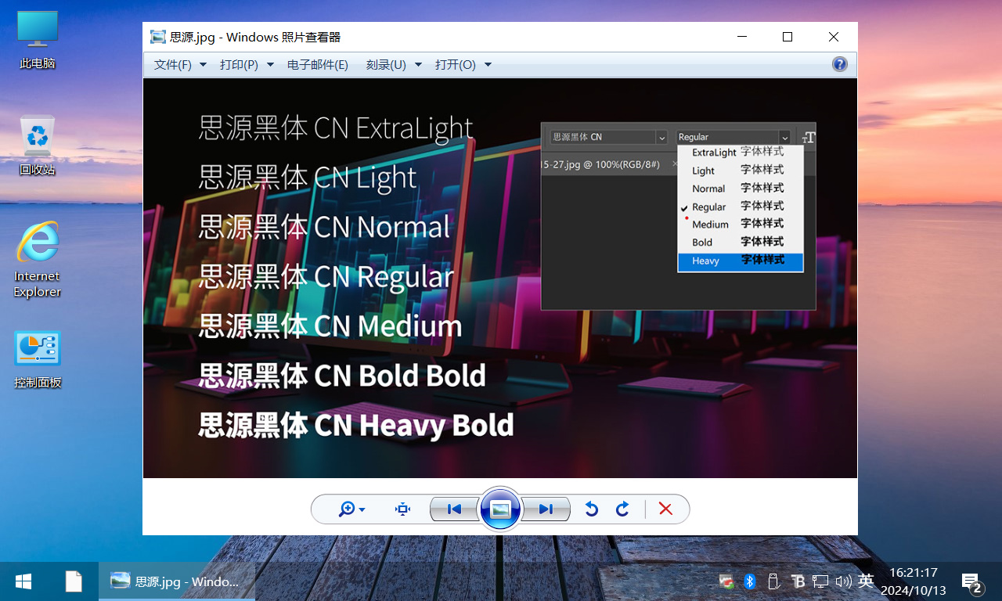Open the Windows Start menu
Image resolution: width=1002 pixels, height=601 pixels.
click(23, 581)
